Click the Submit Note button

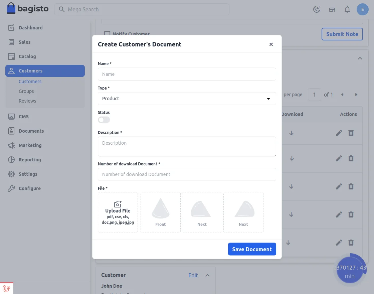[x=342, y=34]
